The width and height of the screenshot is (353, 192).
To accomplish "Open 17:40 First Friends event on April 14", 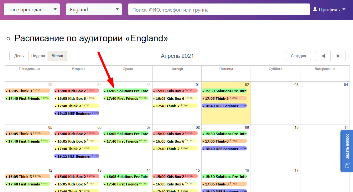I will [x=126, y=184].
